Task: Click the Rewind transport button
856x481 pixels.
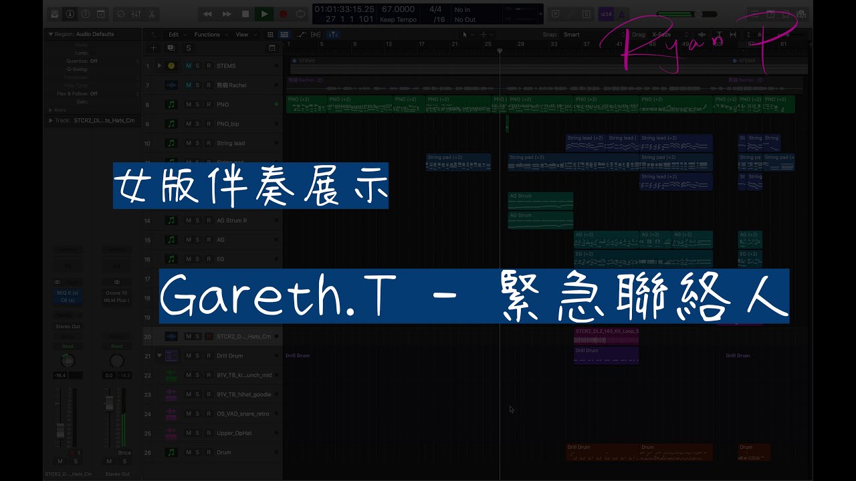Action: [208, 14]
